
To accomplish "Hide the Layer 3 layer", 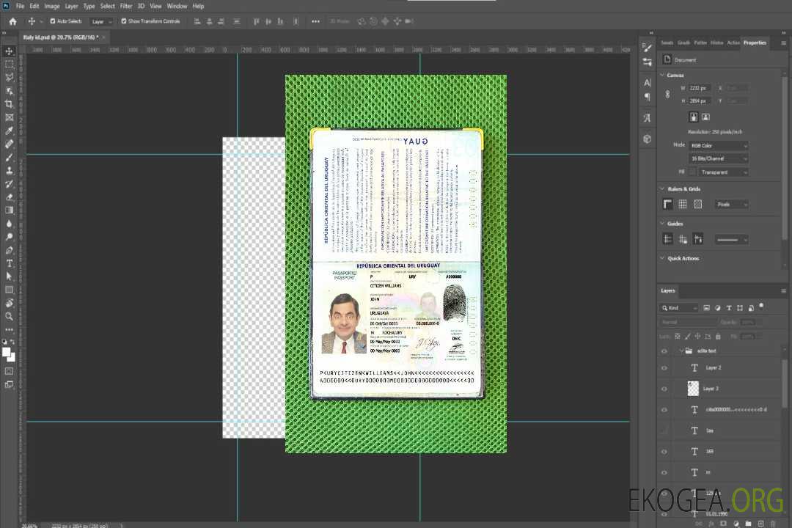I will coord(664,389).
